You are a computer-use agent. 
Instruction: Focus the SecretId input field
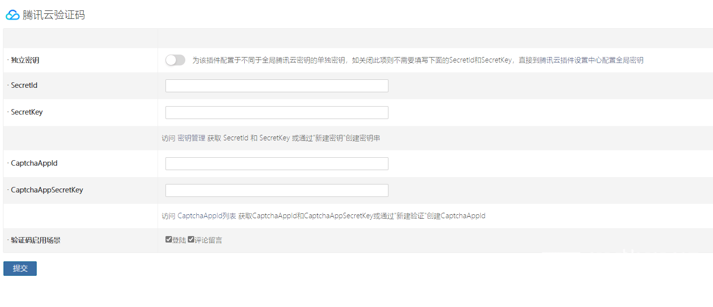point(276,86)
